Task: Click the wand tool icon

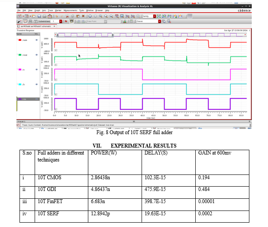Action: point(19,21)
